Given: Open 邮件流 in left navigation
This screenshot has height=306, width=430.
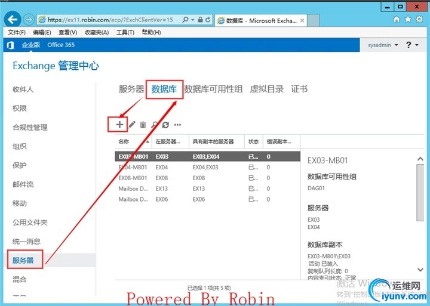Looking at the screenshot, I should [23, 184].
